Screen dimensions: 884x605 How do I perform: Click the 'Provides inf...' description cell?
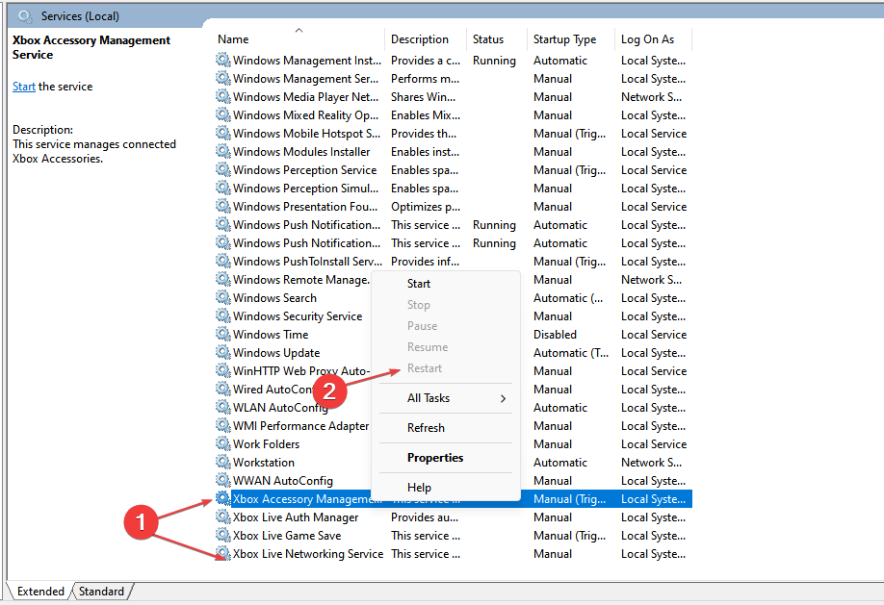click(425, 262)
